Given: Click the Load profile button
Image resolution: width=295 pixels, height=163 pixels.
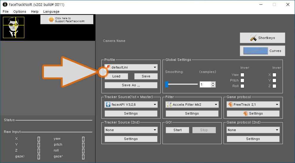Looking at the screenshot, I should pyautogui.click(x=116, y=76).
